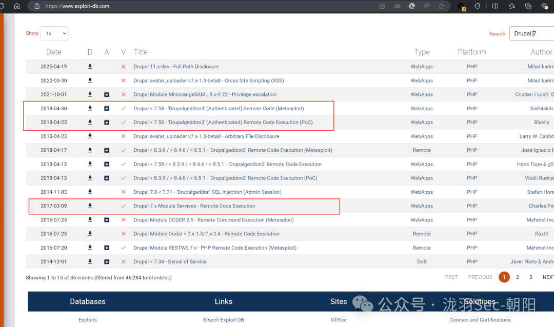Viewport: 554px width, 327px height.
Task: Click the Search field containing Drupal 7
Action: pos(532,33)
